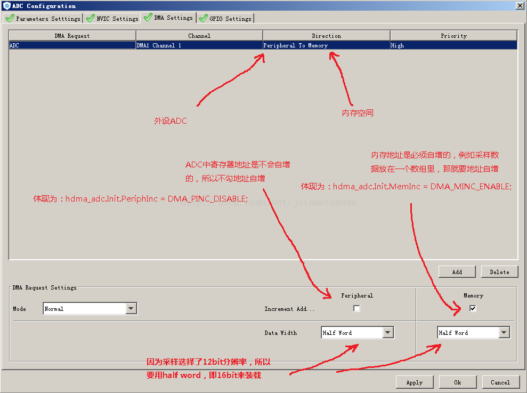Select the ADC cell in the DMA request row
This screenshot has width=527, height=393.
(72, 45)
